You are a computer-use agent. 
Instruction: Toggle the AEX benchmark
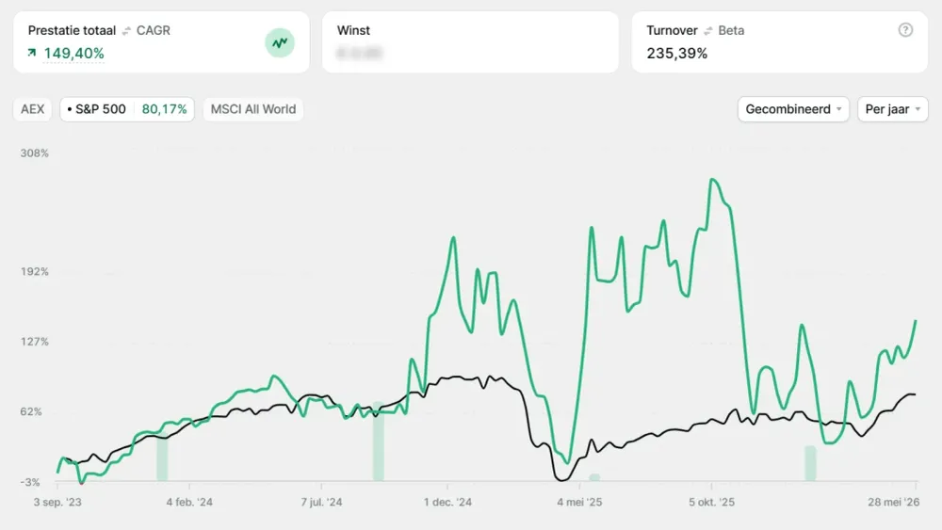32,109
